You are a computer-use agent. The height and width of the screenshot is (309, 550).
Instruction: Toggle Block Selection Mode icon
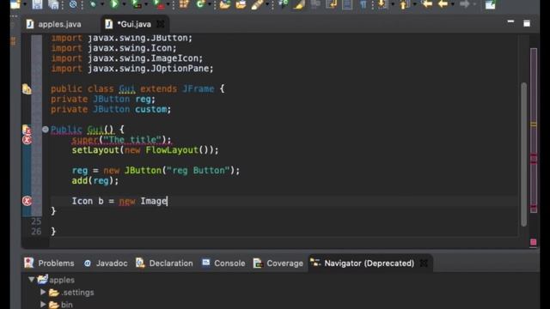point(347,4)
